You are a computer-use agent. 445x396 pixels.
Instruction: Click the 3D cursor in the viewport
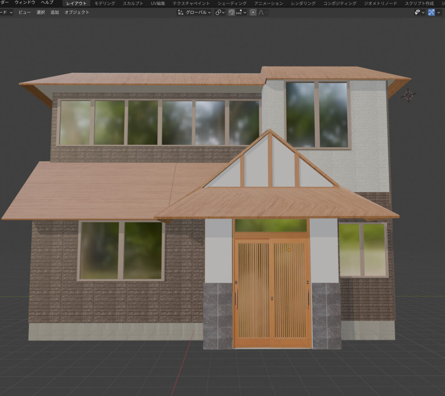point(408,94)
